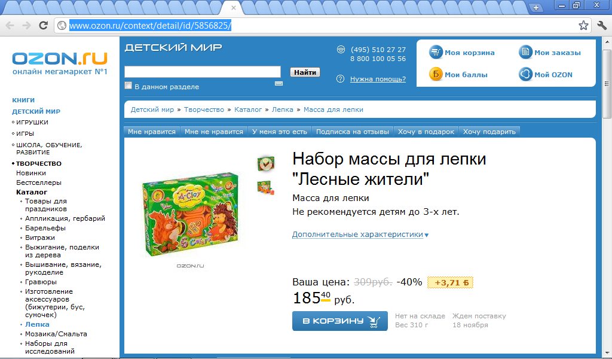Open the Мозаика/Смальта category
This screenshot has width=612, height=359.
click(x=56, y=334)
